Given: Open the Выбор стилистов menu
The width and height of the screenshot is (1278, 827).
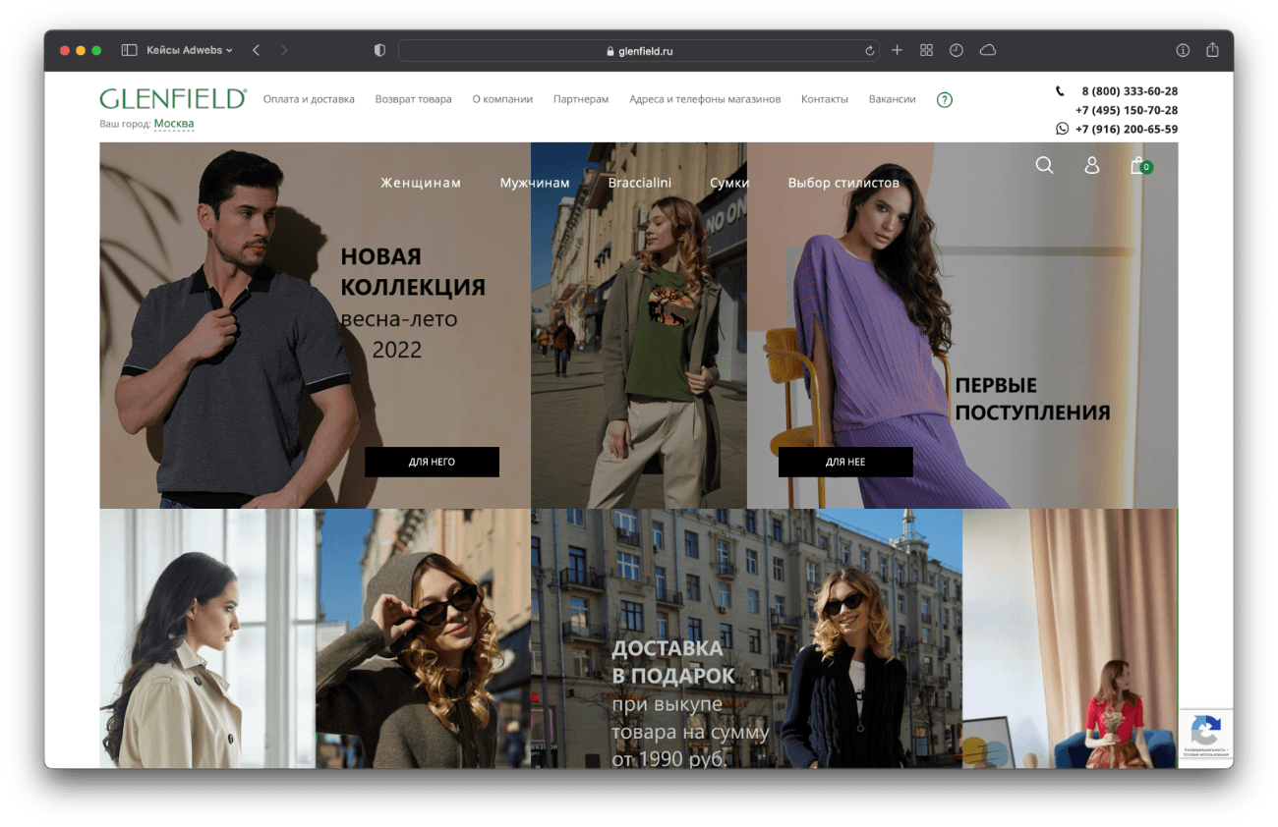Looking at the screenshot, I should pos(843,183).
